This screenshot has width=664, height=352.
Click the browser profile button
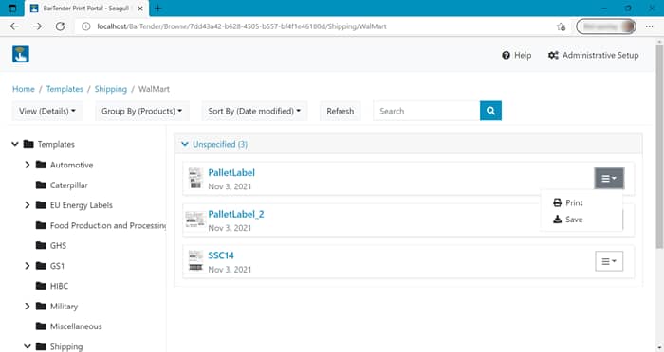pyautogui.click(x=606, y=26)
